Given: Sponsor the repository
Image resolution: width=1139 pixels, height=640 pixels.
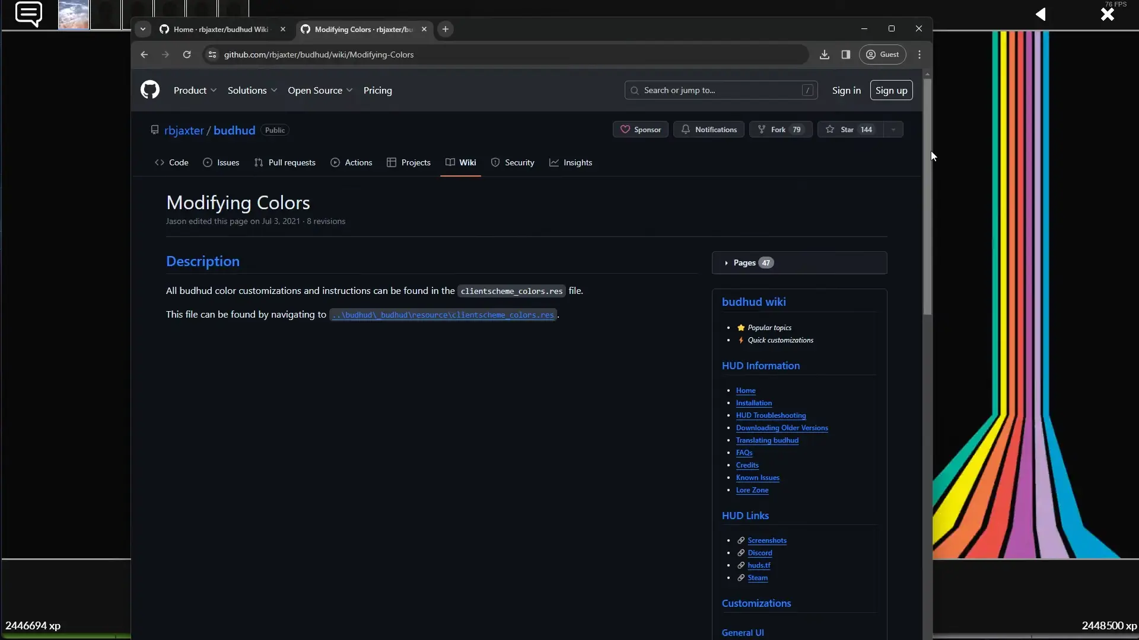Looking at the screenshot, I should 641,129.
